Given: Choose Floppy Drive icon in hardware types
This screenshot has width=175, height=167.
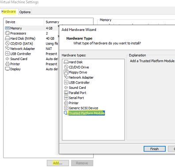Looking at the screenshot, I should [x=66, y=72].
